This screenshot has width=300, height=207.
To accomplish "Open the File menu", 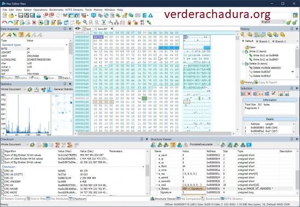I will pyautogui.click(x=4, y=10).
